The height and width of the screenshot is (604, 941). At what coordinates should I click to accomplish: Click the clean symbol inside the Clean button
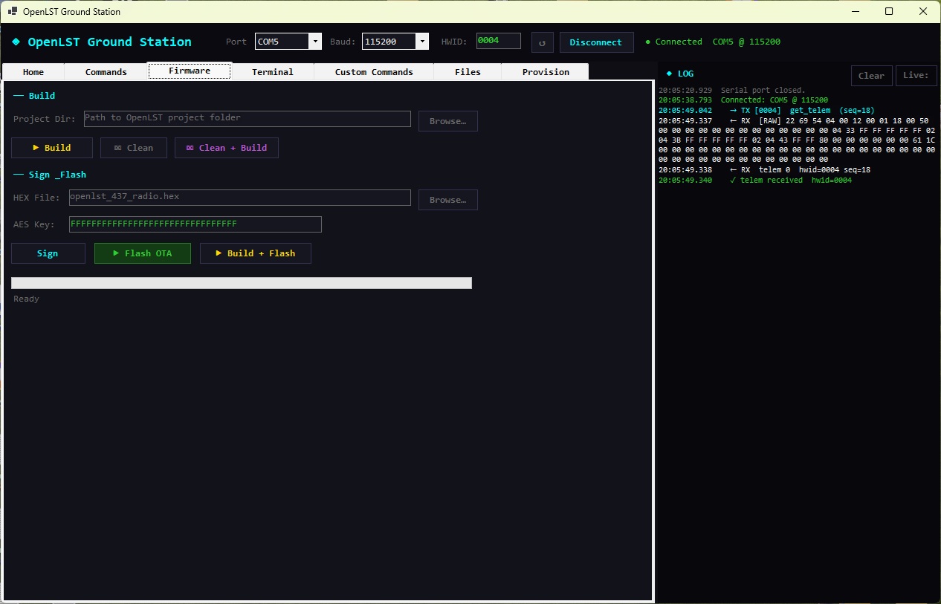tap(119, 147)
